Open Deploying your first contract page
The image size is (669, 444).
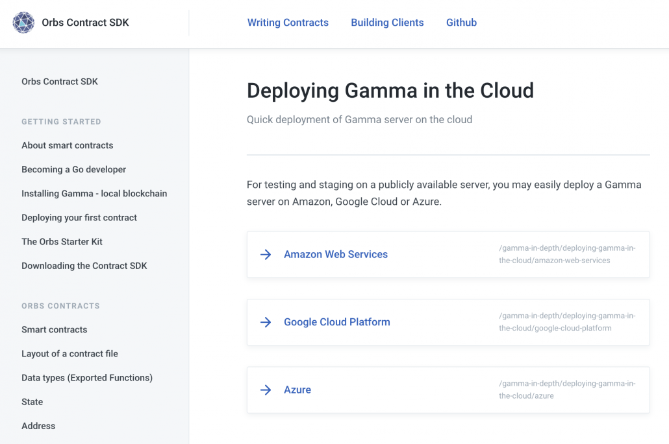point(79,218)
